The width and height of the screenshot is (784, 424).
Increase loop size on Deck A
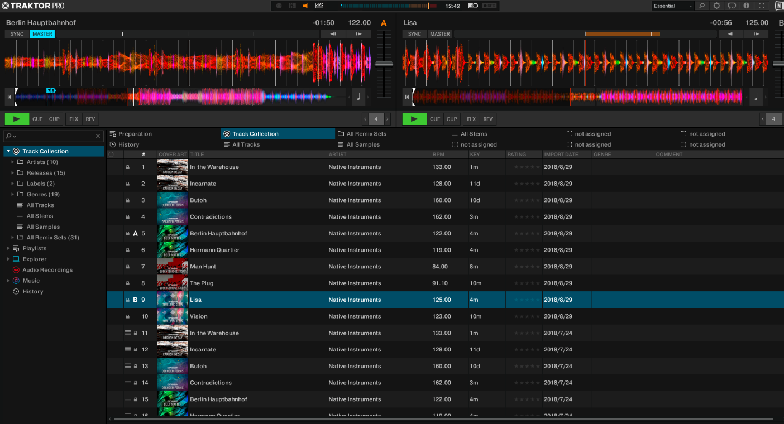coord(388,119)
